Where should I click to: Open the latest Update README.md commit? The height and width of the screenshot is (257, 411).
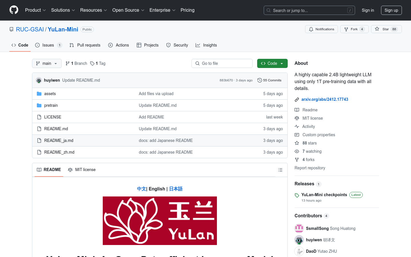tap(81, 80)
